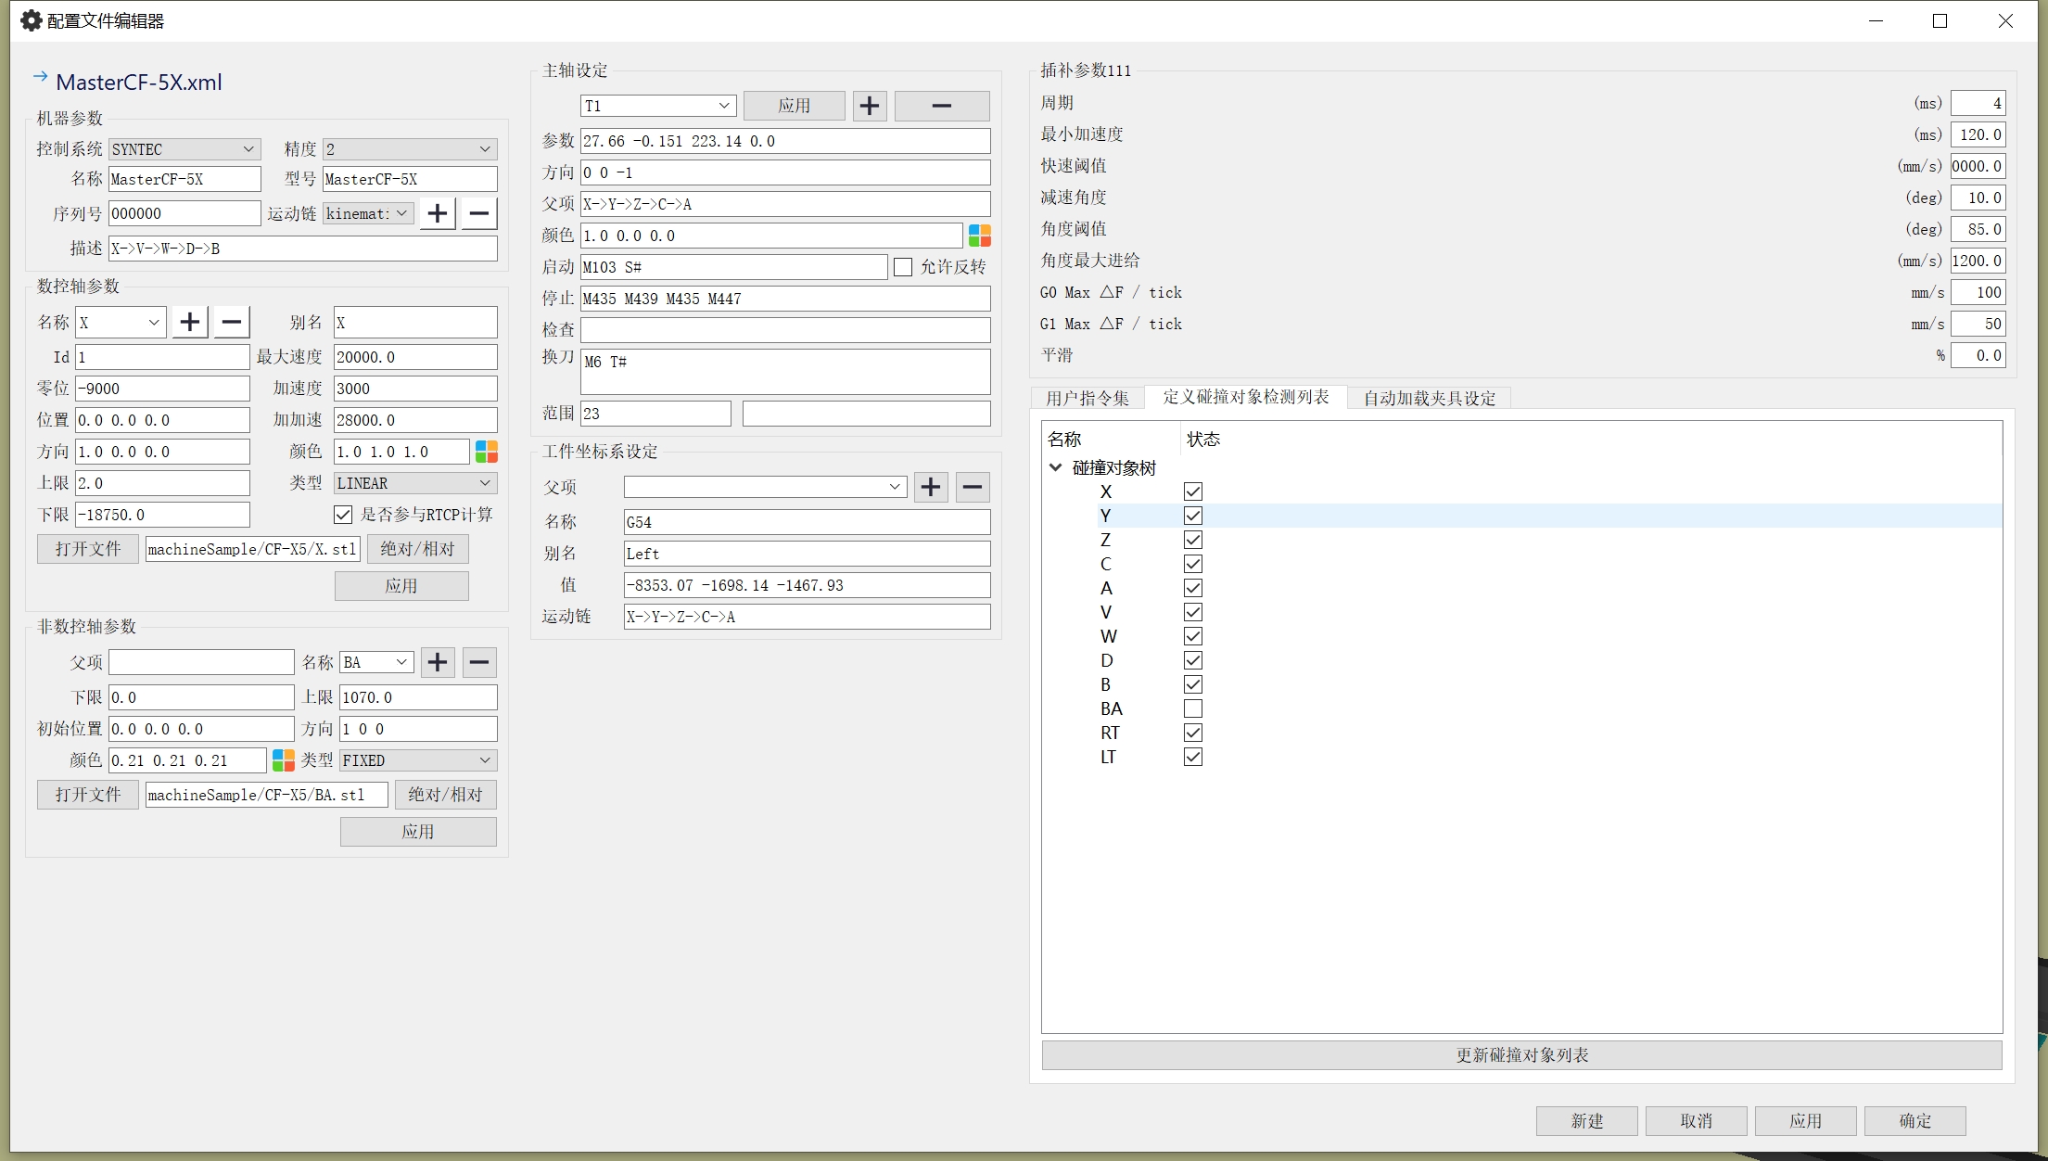Remove workpiece coordinate with minus beside 父项
2048x1161 pixels.
coord(973,487)
